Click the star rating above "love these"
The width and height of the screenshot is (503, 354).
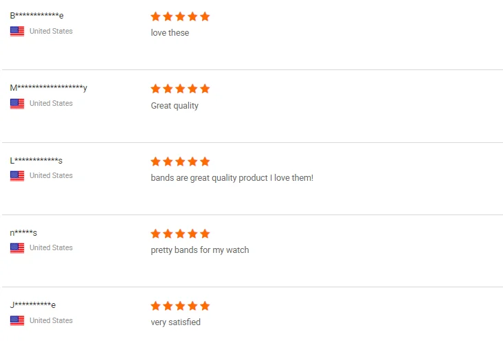[x=180, y=16]
